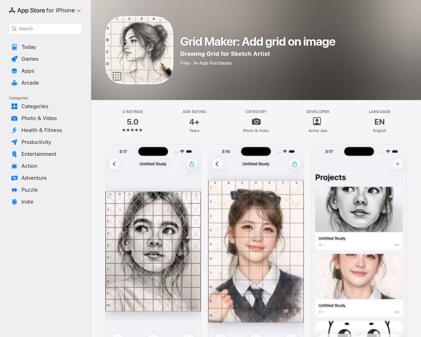
Task: Click the Free · In-App Purchases text
Action: 206,63
